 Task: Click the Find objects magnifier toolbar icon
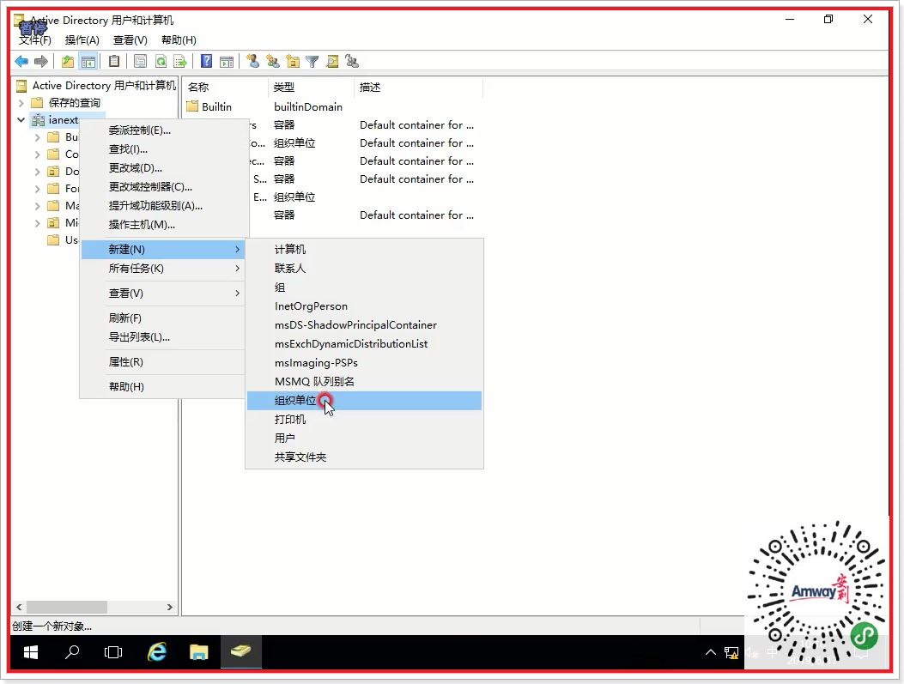(332, 61)
